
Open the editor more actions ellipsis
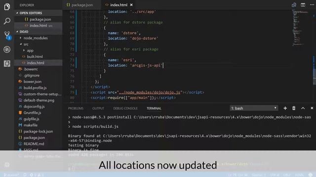[x=312, y=5]
